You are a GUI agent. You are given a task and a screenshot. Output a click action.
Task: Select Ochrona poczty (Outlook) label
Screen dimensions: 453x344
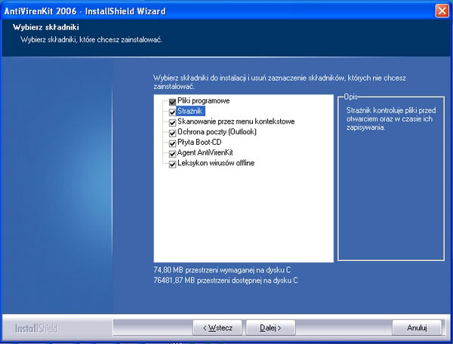coord(217,132)
